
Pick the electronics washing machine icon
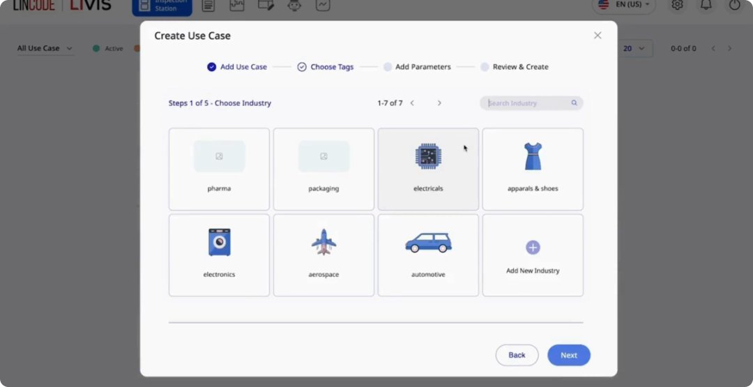[219, 242]
